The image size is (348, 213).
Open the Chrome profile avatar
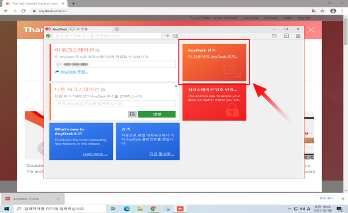(333, 11)
